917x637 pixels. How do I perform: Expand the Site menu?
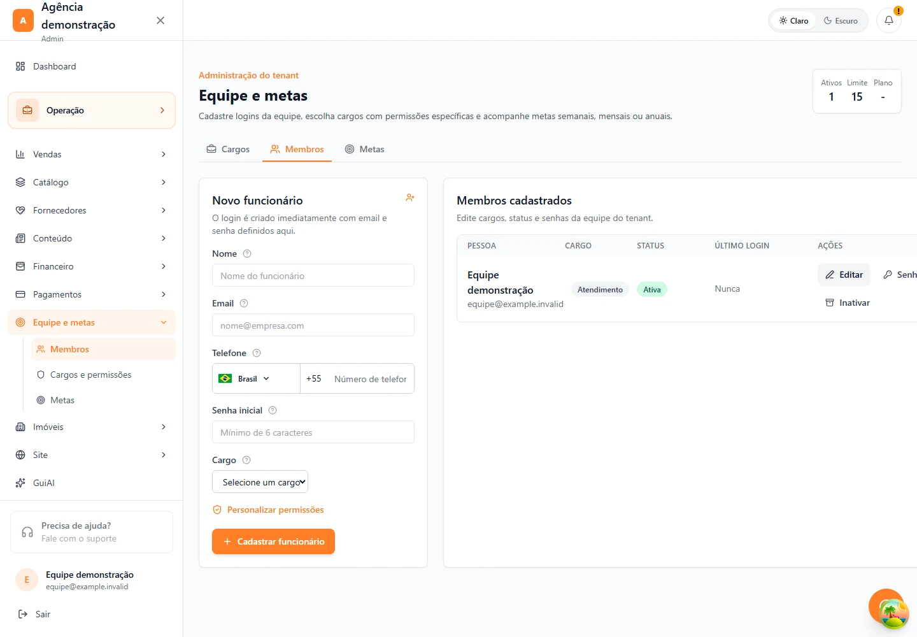(x=92, y=455)
